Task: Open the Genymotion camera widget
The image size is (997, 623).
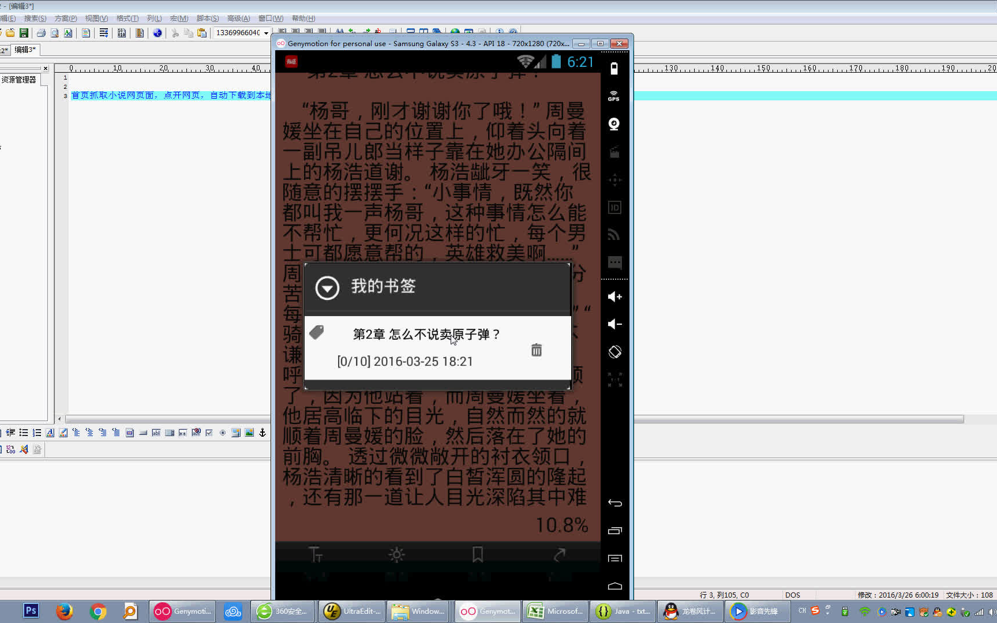Action: tap(613, 124)
